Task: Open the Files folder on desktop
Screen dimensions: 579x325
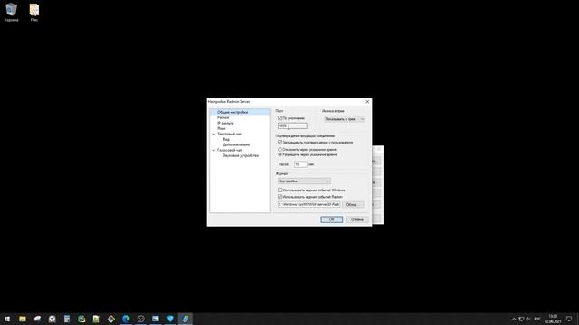Action: click(34, 12)
